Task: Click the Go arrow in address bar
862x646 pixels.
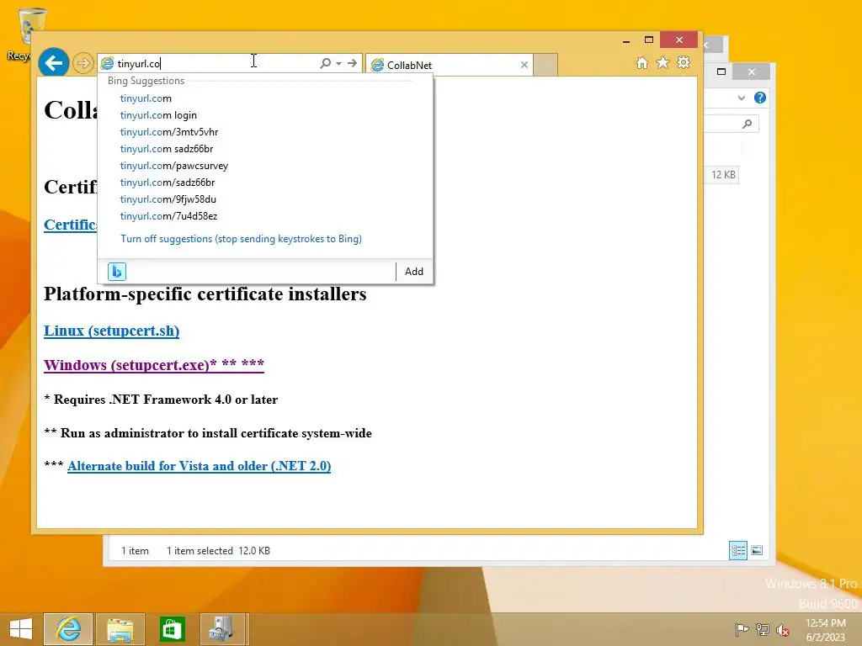Action: (x=353, y=63)
